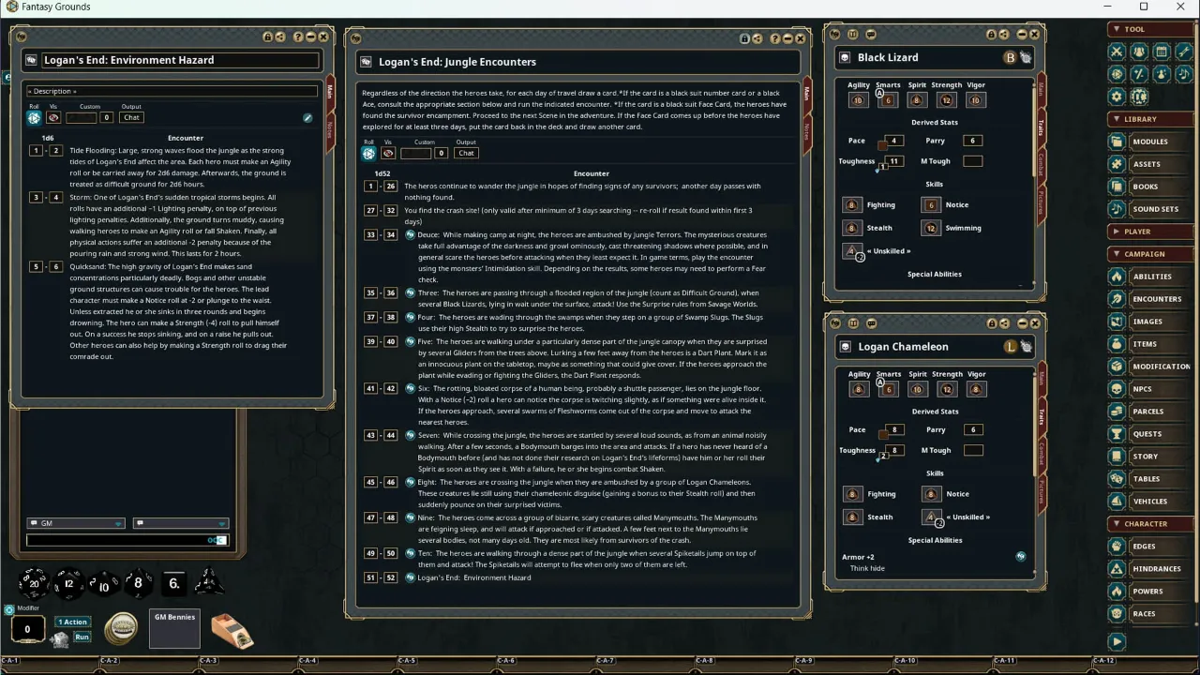Viewport: 1200px width, 675px height.
Task: Click the Modifier value box
Action: 27,630
